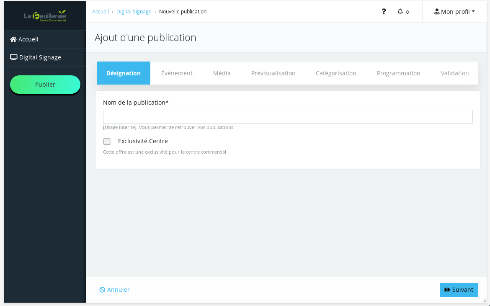Click the cancel circle icon beside Annuler
Viewport: 490px width, 306px height.
point(102,290)
